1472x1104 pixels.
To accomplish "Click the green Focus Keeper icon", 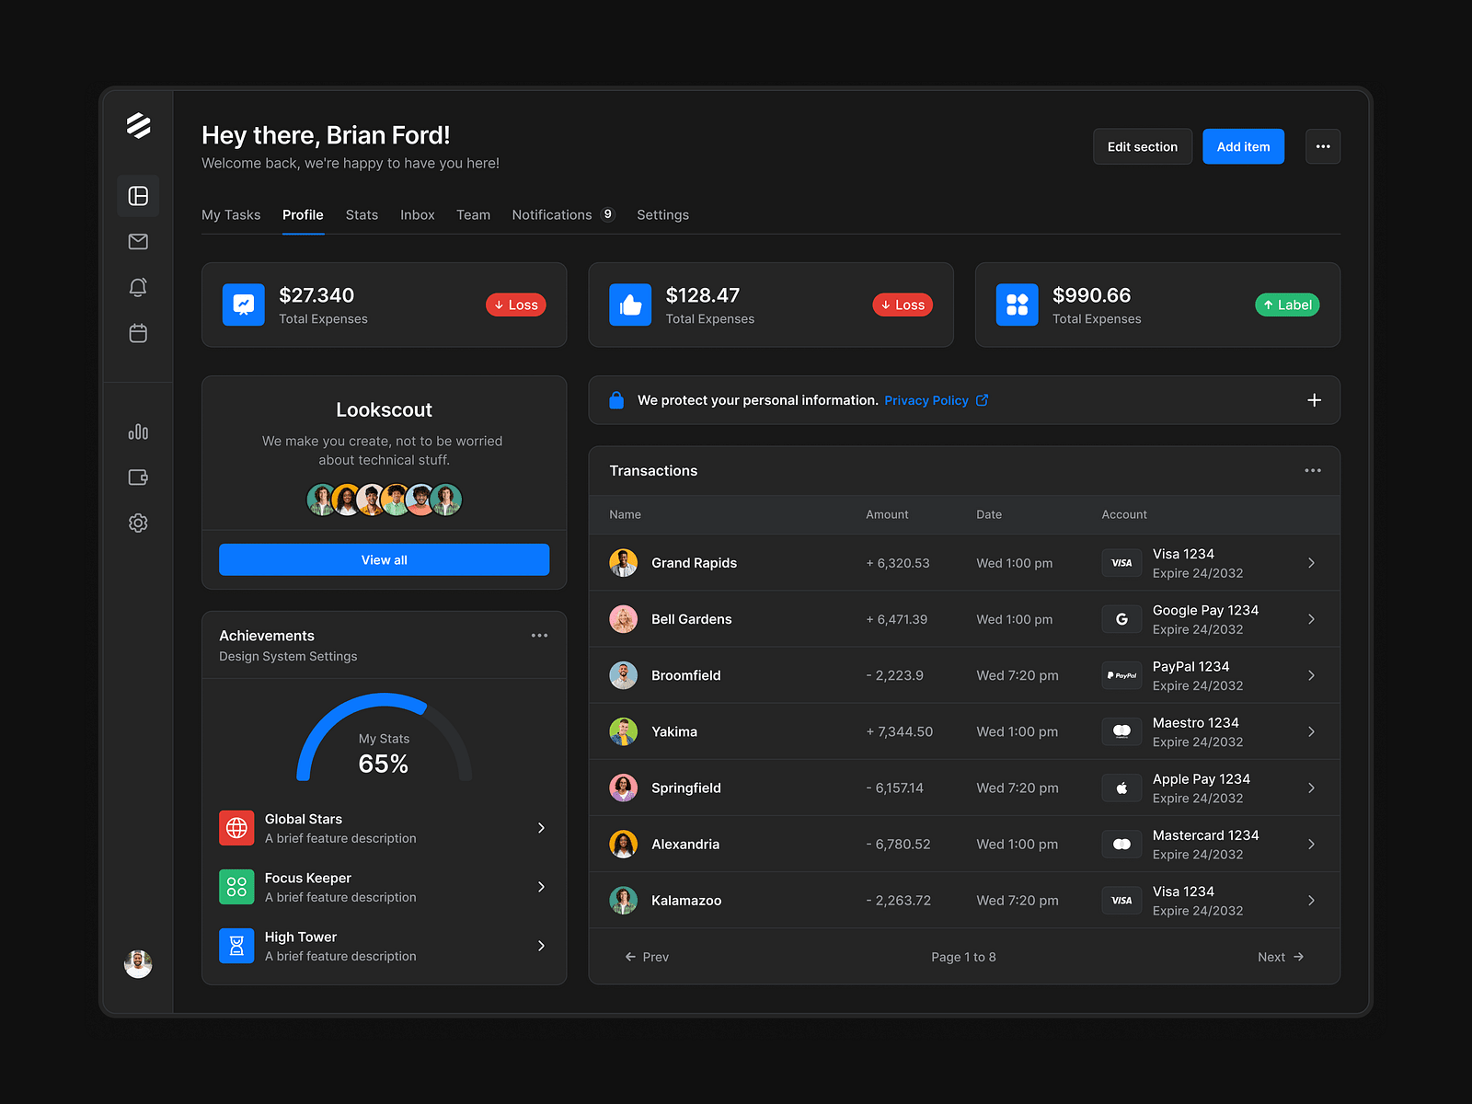I will click(236, 887).
